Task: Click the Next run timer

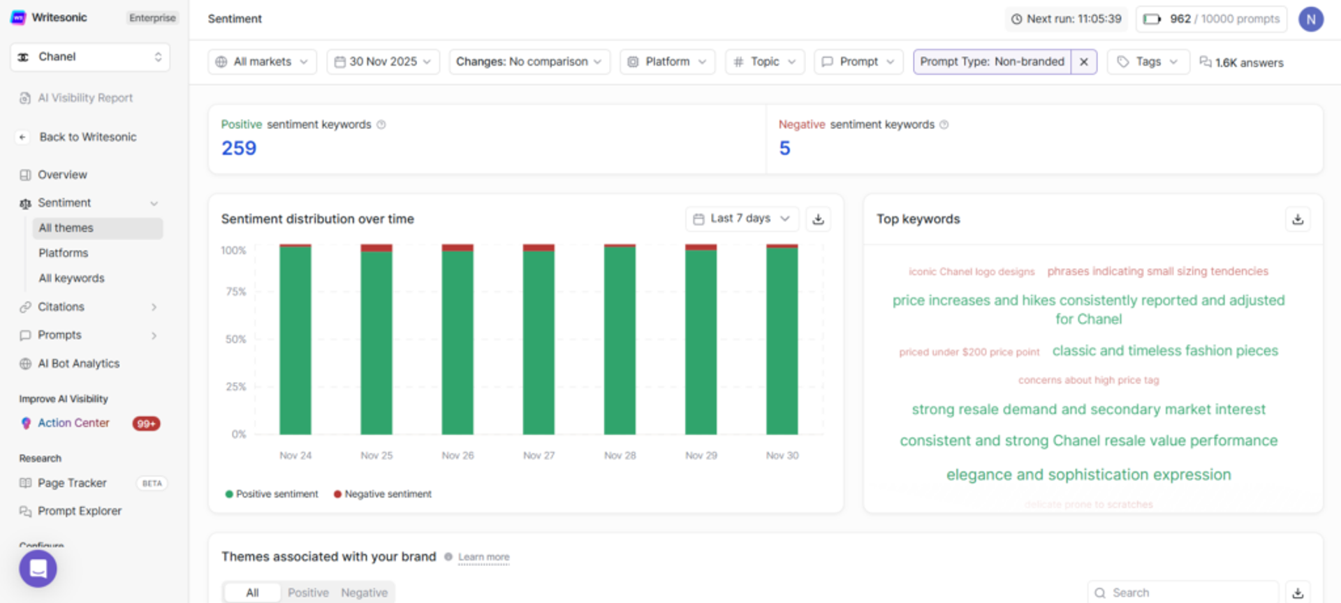Action: pyautogui.click(x=1067, y=19)
